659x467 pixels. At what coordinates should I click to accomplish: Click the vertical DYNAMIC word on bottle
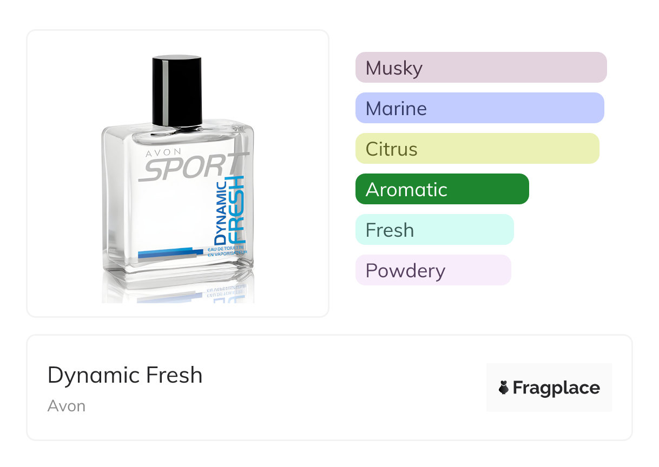coord(220,213)
